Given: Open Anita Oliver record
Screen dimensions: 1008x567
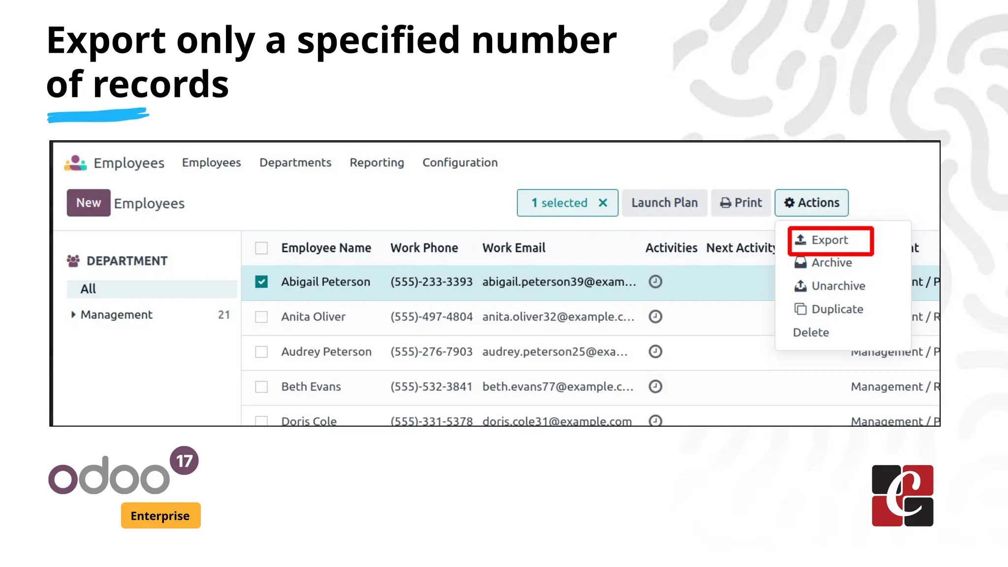Looking at the screenshot, I should 314,316.
